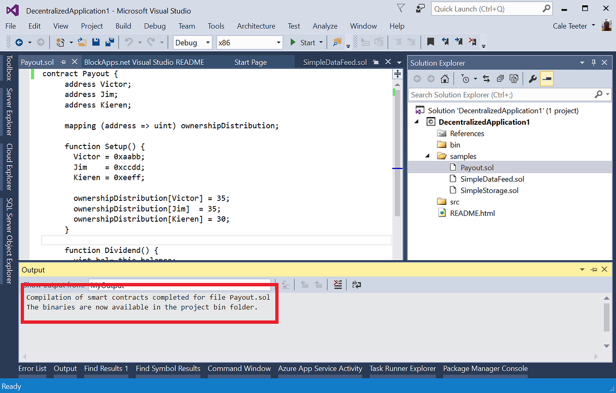Clear all text in the Output window

click(x=337, y=284)
